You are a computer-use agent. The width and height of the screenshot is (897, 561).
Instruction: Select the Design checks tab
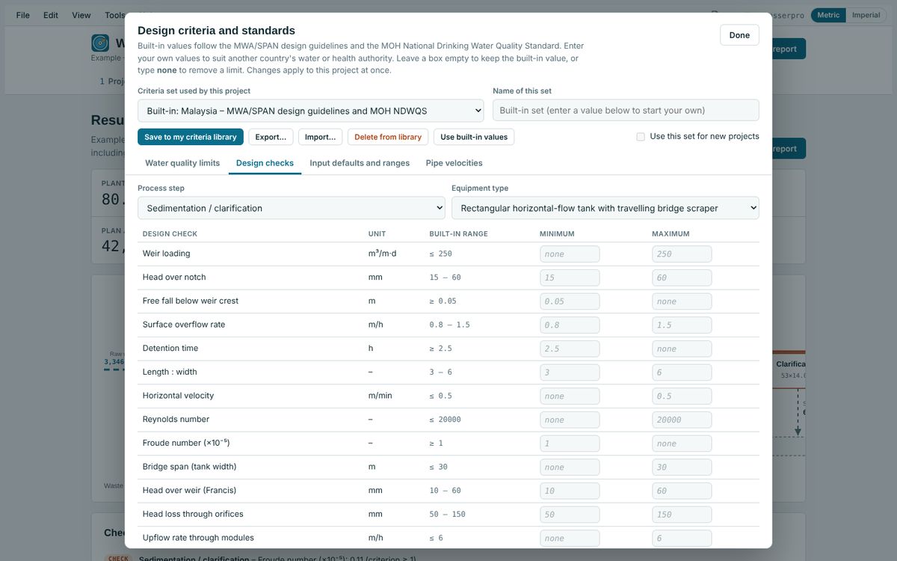[x=265, y=163]
